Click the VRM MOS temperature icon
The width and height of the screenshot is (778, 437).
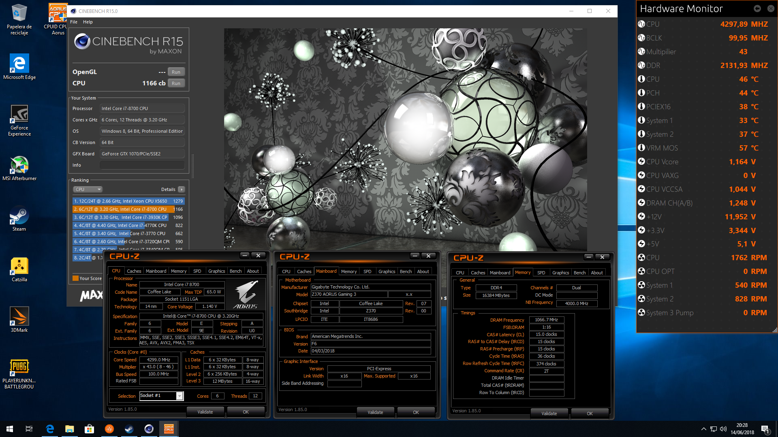[641, 148]
